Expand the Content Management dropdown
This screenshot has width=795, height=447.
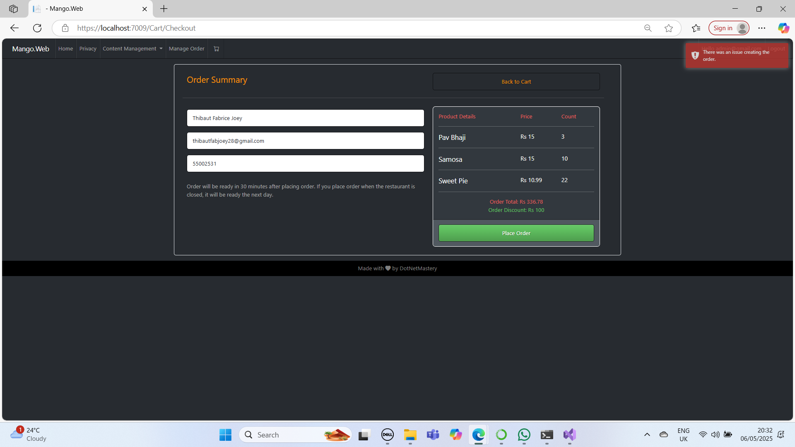tap(132, 49)
